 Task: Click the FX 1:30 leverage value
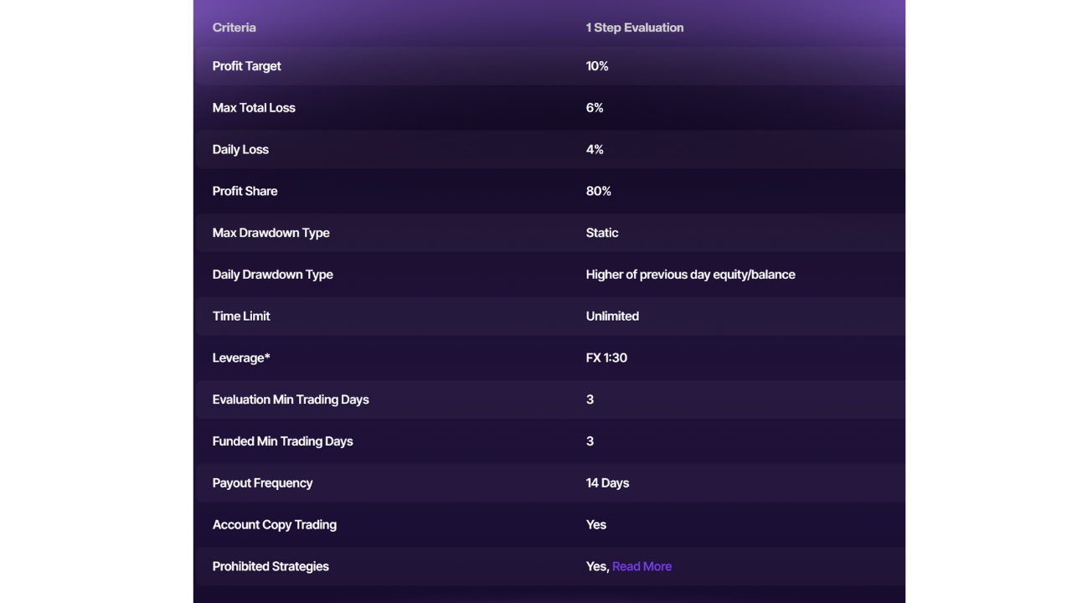[606, 358]
